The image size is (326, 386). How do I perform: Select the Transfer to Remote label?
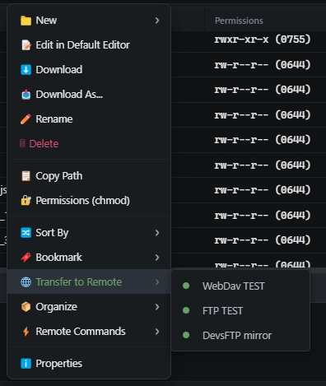point(79,282)
